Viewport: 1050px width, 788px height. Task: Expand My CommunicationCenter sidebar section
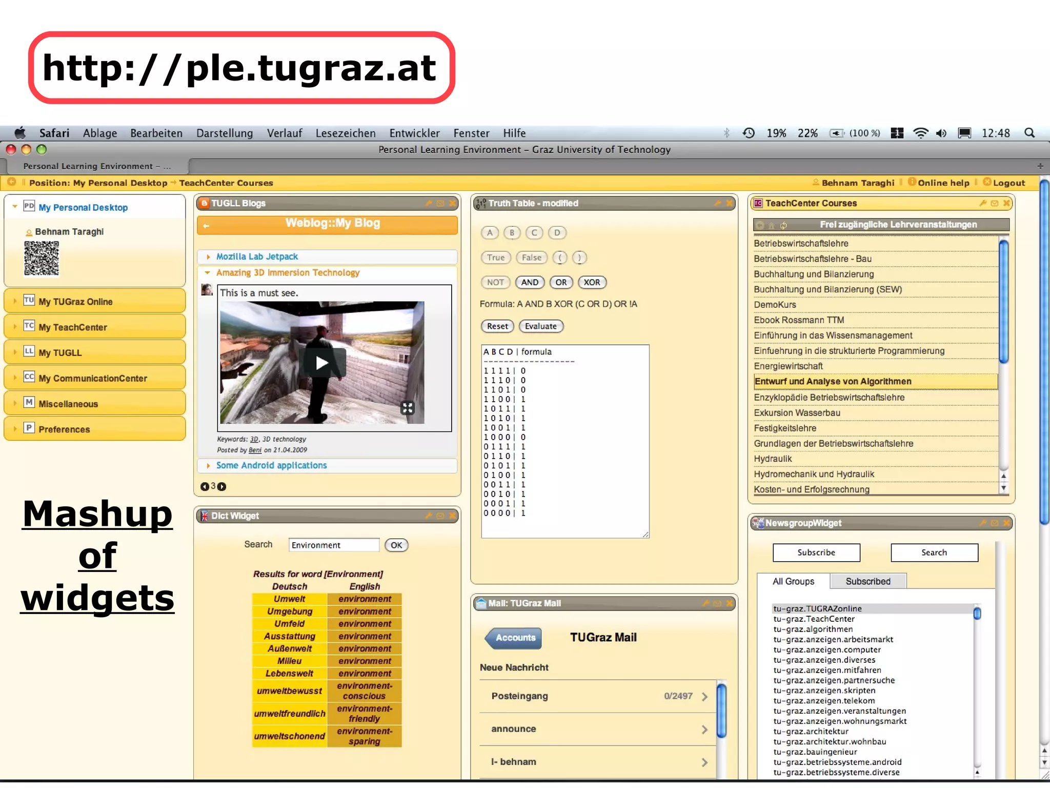(x=15, y=378)
